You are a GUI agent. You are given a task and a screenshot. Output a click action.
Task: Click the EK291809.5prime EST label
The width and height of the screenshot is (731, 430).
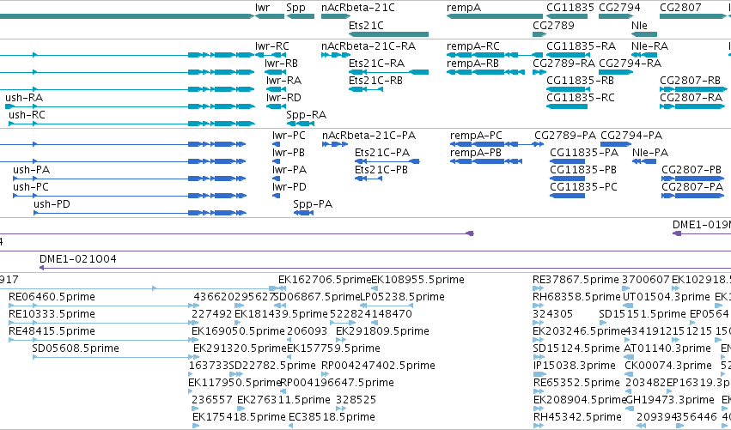[x=383, y=331]
